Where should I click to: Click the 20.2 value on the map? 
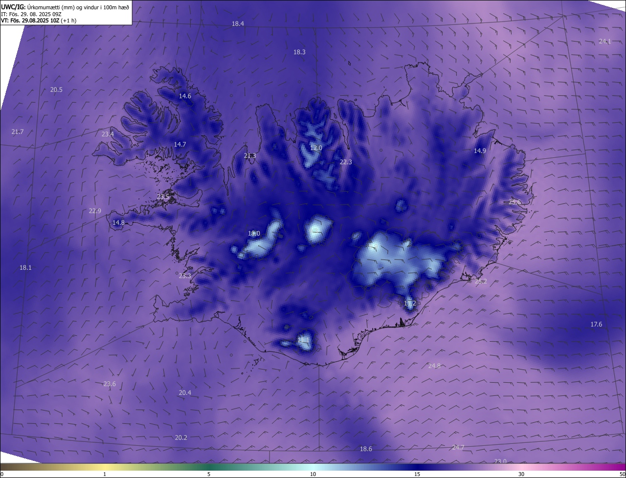pyautogui.click(x=181, y=438)
